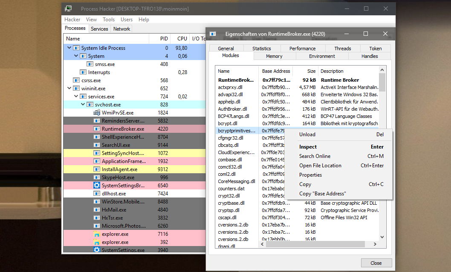Image resolution: width=451 pixels, height=272 pixels.
Task: Open the Performance tab
Action: pyautogui.click(x=303, y=49)
